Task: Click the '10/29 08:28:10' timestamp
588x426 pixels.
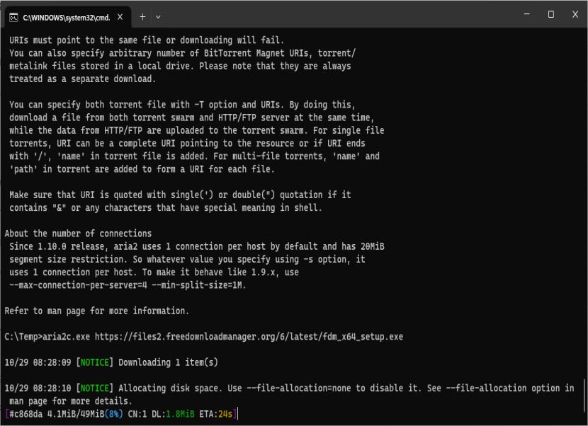Action: 38,388
